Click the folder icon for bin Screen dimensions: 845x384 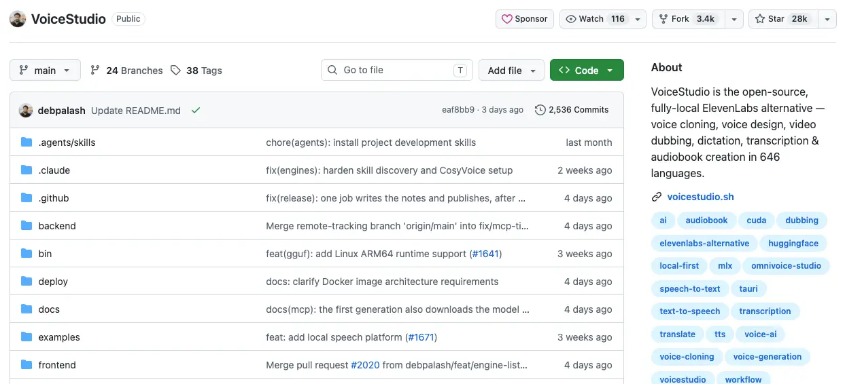(27, 254)
